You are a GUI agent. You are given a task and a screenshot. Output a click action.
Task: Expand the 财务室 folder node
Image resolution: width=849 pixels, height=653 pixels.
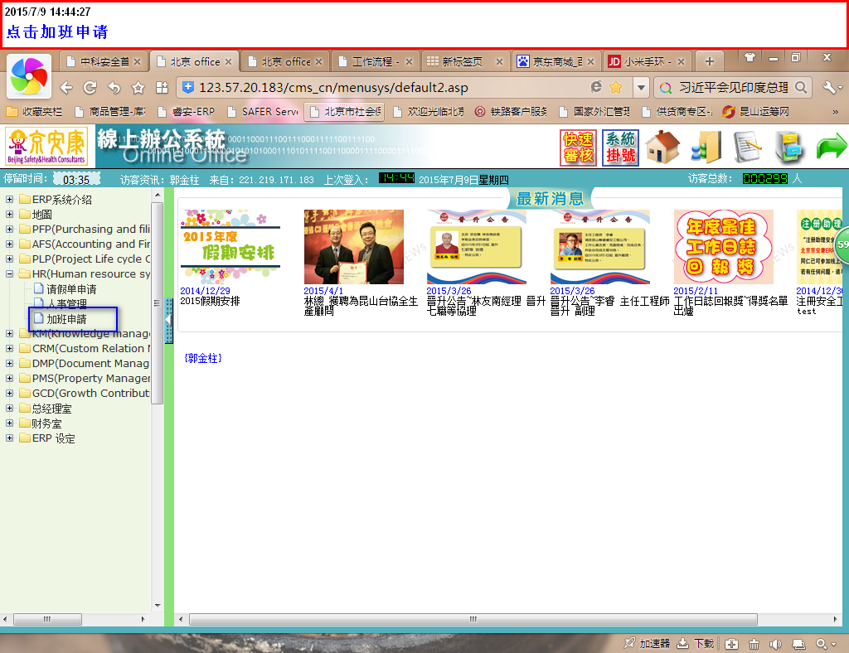pyautogui.click(x=10, y=423)
